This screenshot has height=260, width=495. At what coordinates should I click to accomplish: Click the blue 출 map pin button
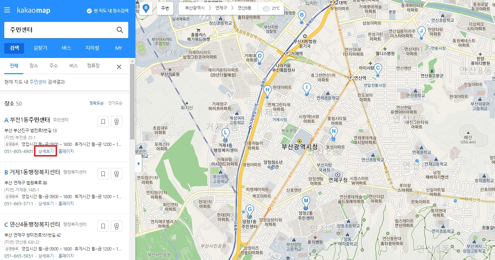click(x=146, y=8)
